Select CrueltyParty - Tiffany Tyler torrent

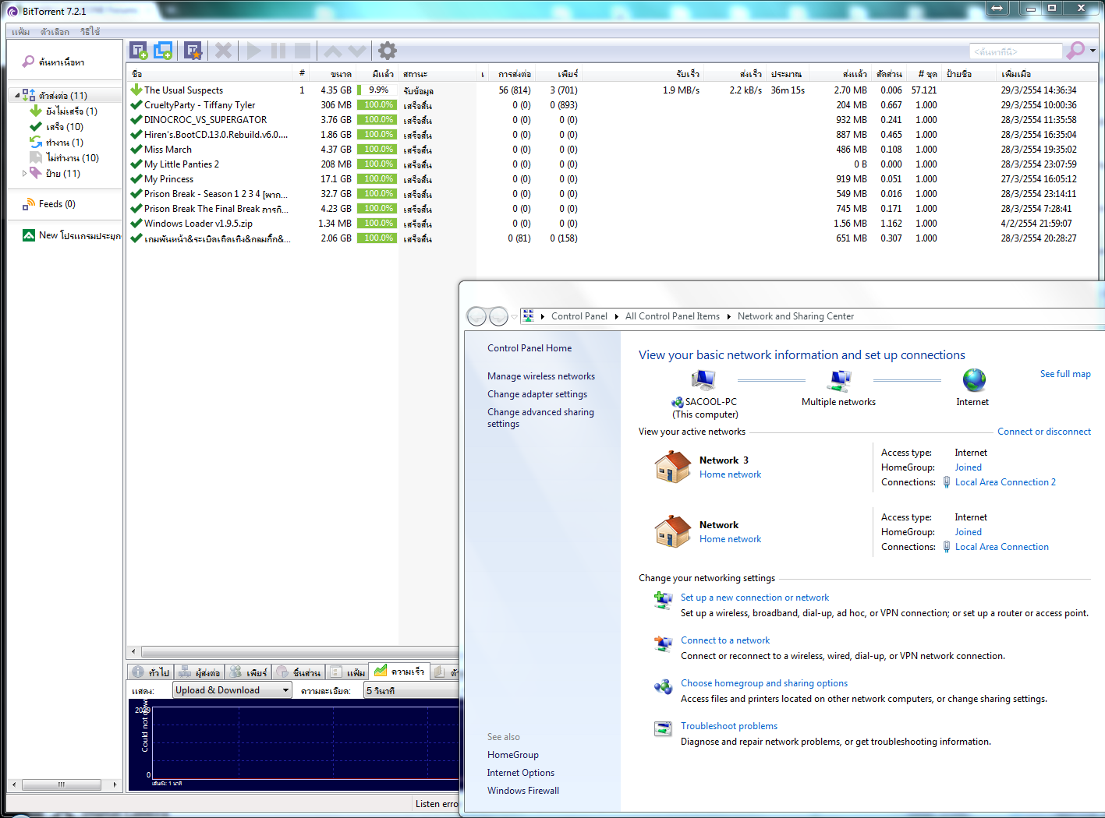(x=612, y=105)
